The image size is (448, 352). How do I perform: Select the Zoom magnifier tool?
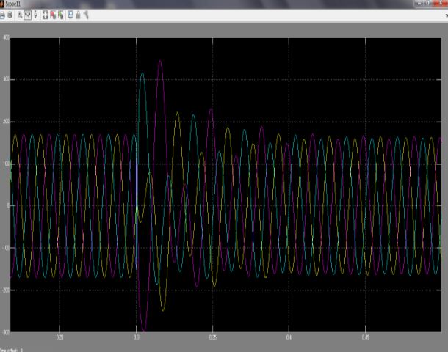point(20,15)
